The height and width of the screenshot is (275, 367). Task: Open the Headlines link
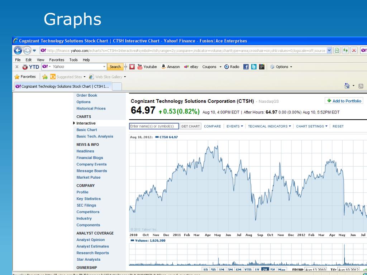coord(85,151)
